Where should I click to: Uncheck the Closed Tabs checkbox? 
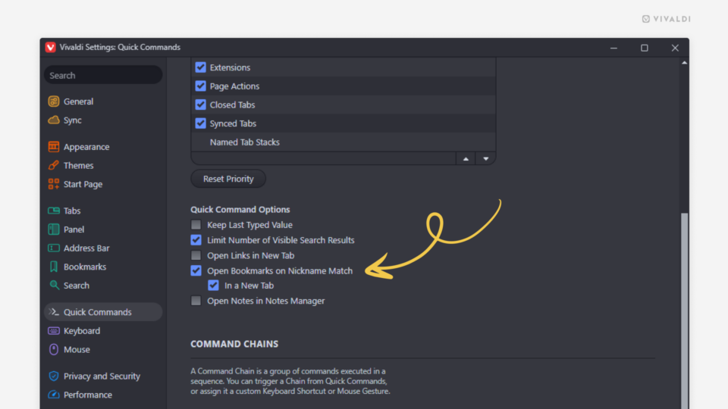pyautogui.click(x=200, y=105)
